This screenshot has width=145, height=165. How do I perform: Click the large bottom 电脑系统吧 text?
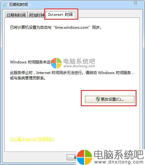[x=119, y=154]
